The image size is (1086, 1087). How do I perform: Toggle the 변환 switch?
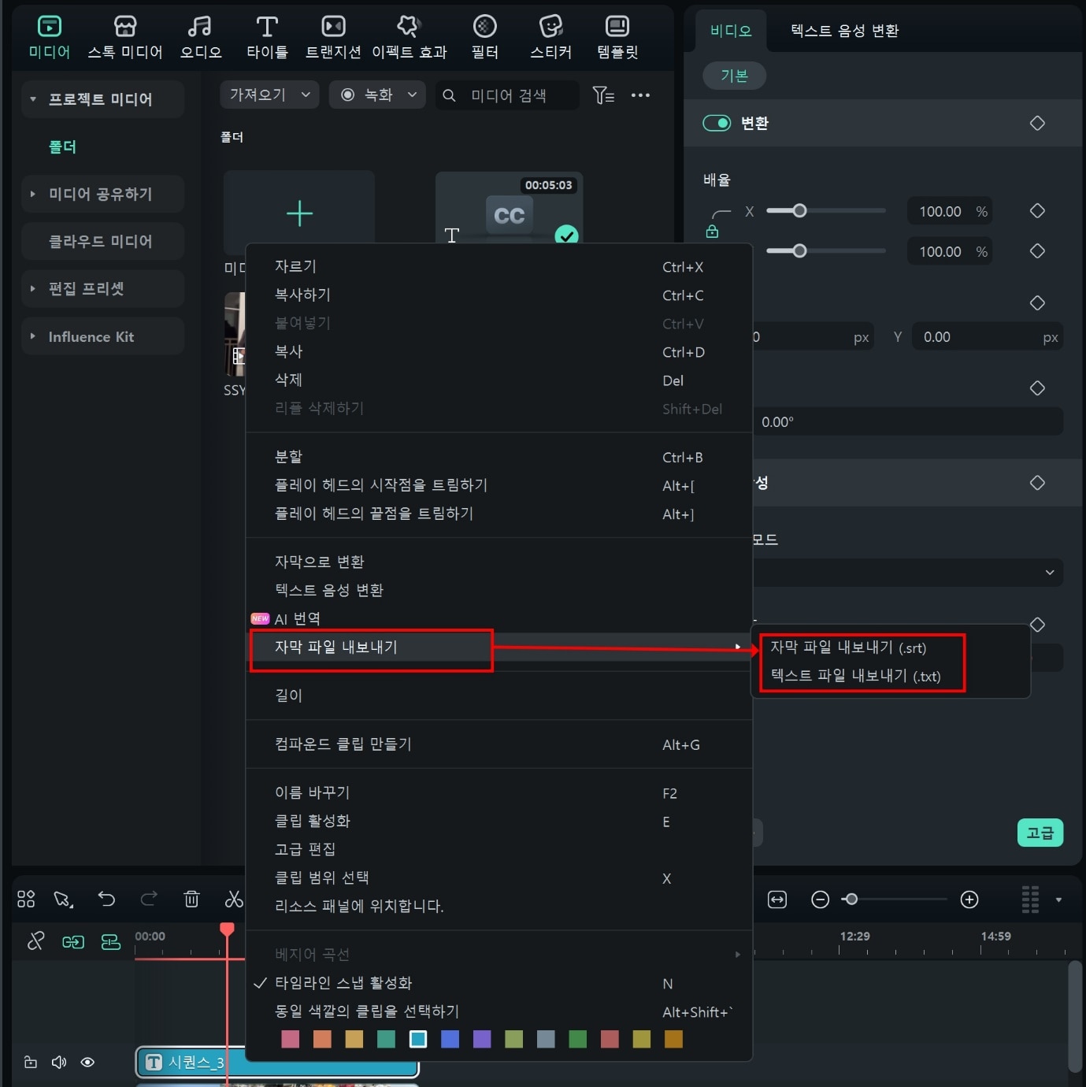[x=717, y=123]
